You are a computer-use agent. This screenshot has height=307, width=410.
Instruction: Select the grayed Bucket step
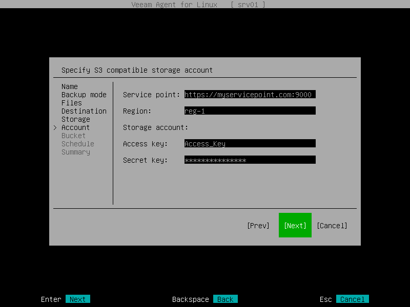click(x=73, y=136)
